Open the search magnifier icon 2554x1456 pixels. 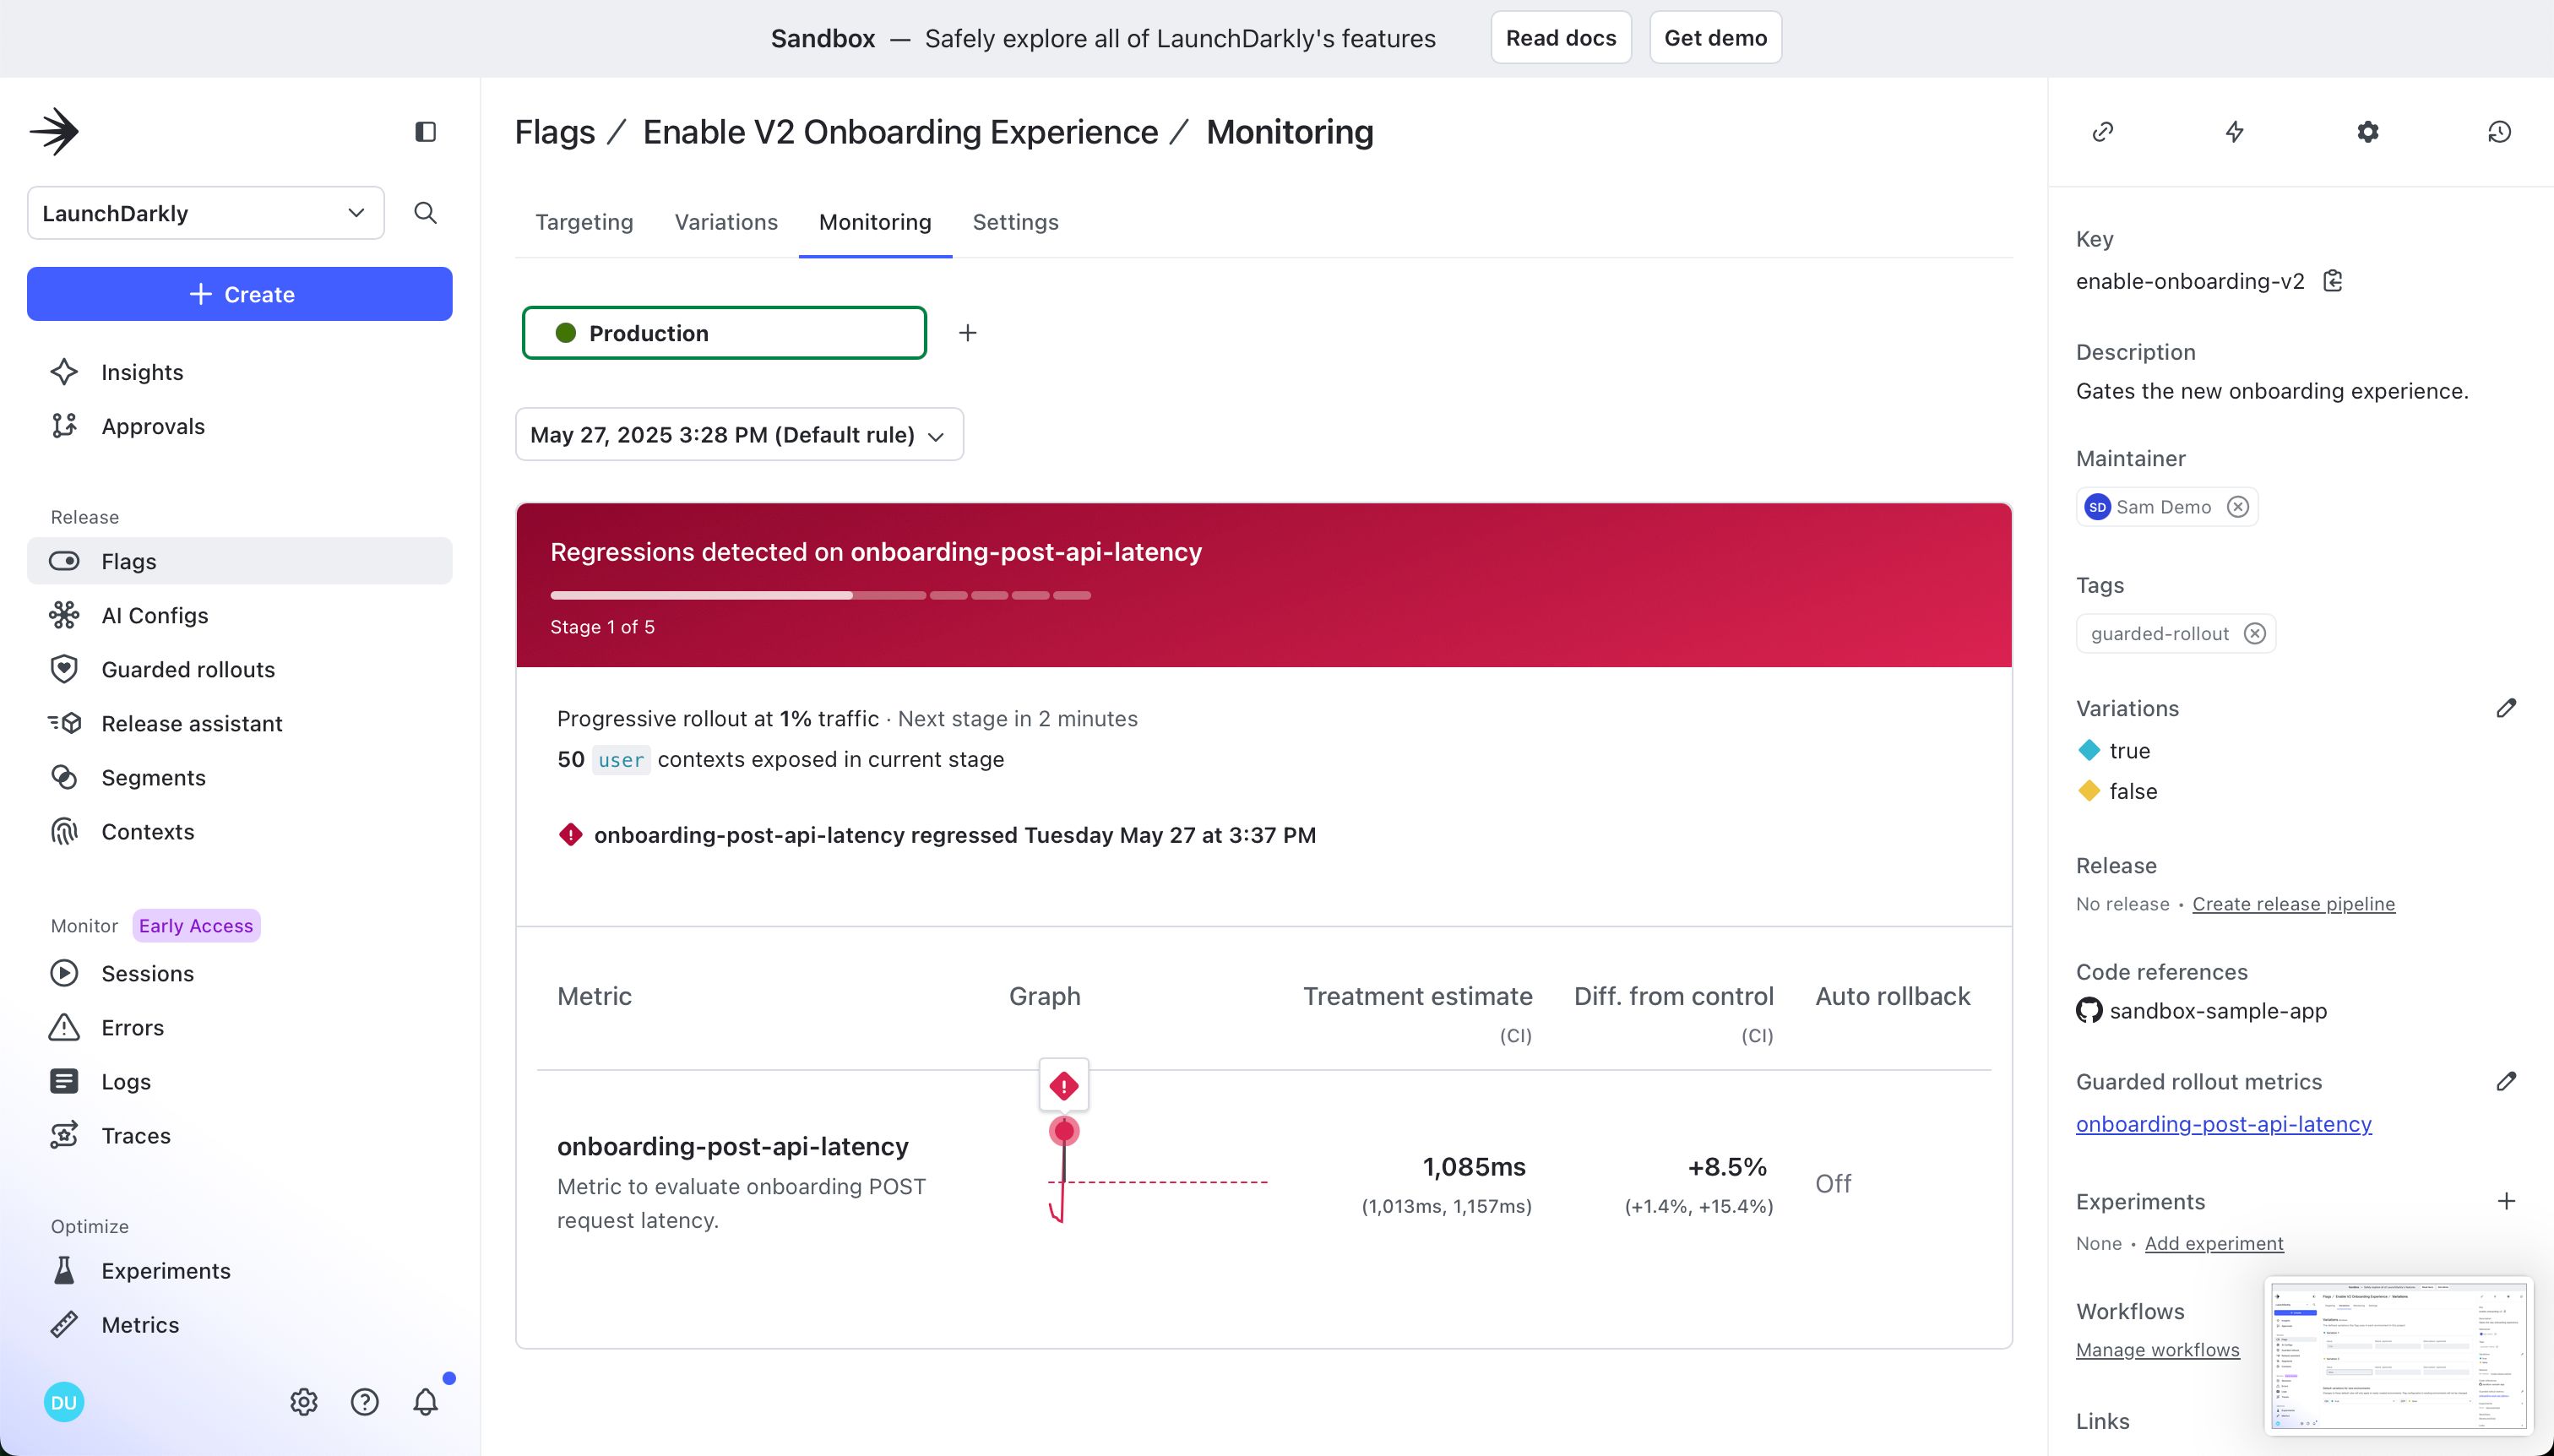click(425, 212)
